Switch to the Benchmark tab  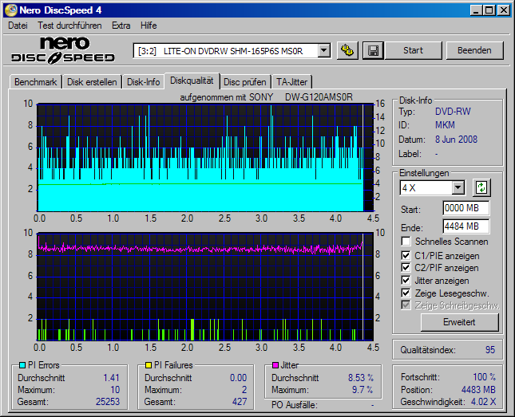pos(35,82)
